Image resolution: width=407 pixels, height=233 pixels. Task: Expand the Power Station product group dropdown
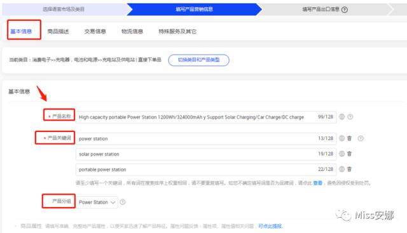(x=97, y=202)
